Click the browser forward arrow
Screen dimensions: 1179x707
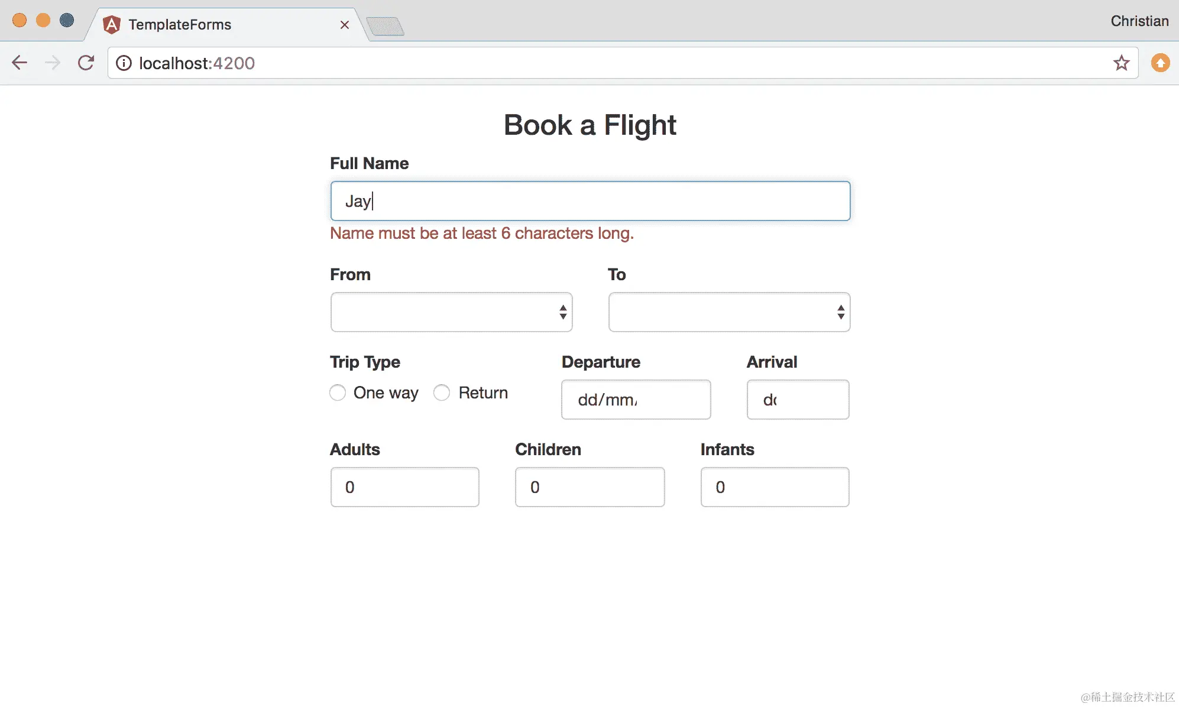point(53,63)
